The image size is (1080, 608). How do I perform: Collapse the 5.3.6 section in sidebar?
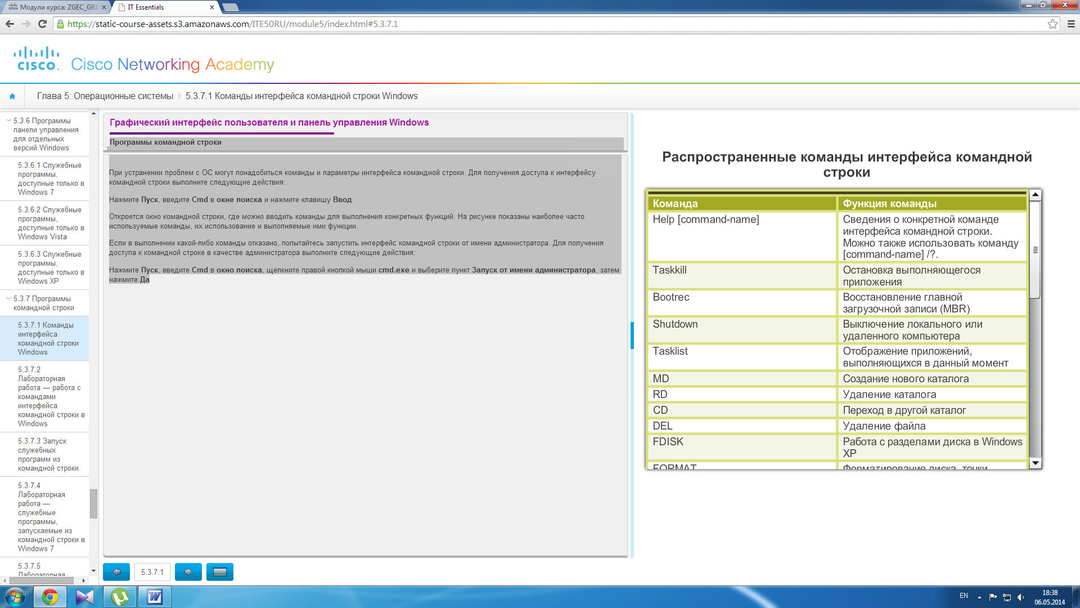point(8,120)
